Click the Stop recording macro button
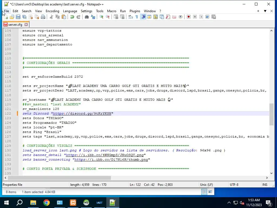The image size is (277, 208). [195, 17]
